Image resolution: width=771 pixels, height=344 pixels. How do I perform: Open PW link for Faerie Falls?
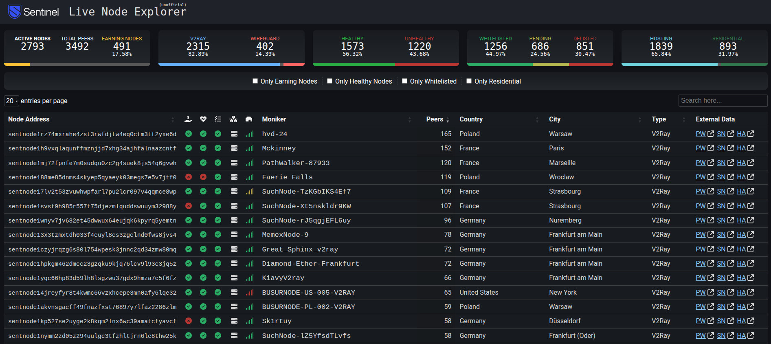pos(701,177)
